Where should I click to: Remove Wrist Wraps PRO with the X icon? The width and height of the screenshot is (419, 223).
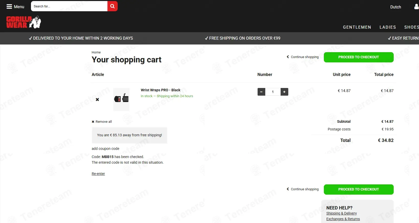pos(97,99)
